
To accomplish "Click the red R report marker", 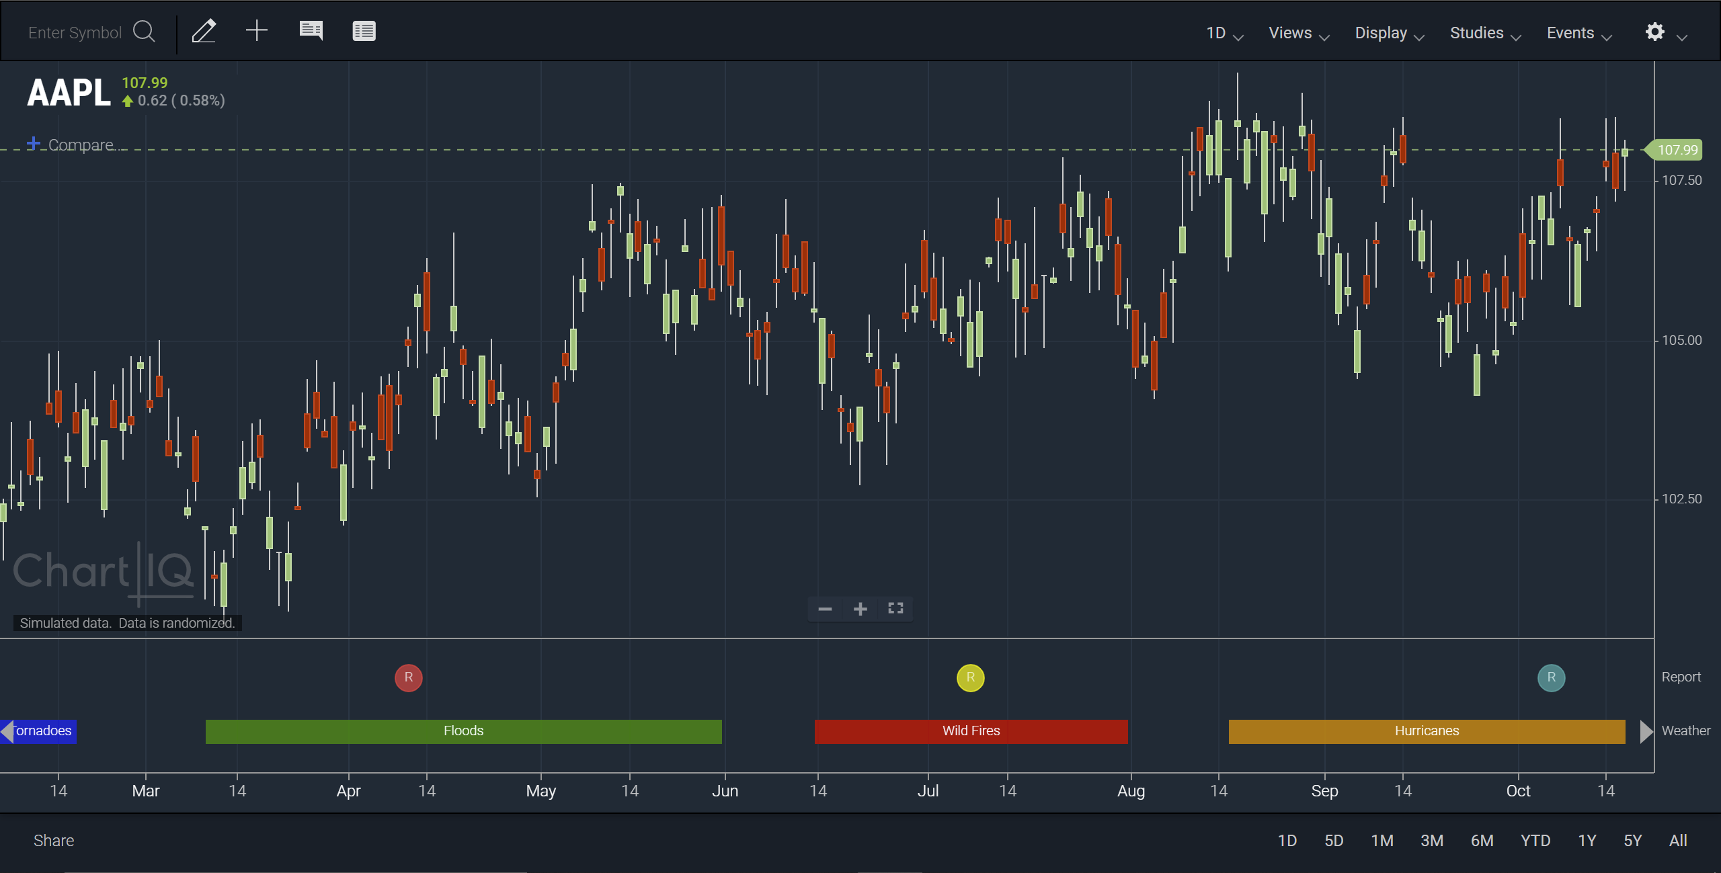I will coord(409,677).
